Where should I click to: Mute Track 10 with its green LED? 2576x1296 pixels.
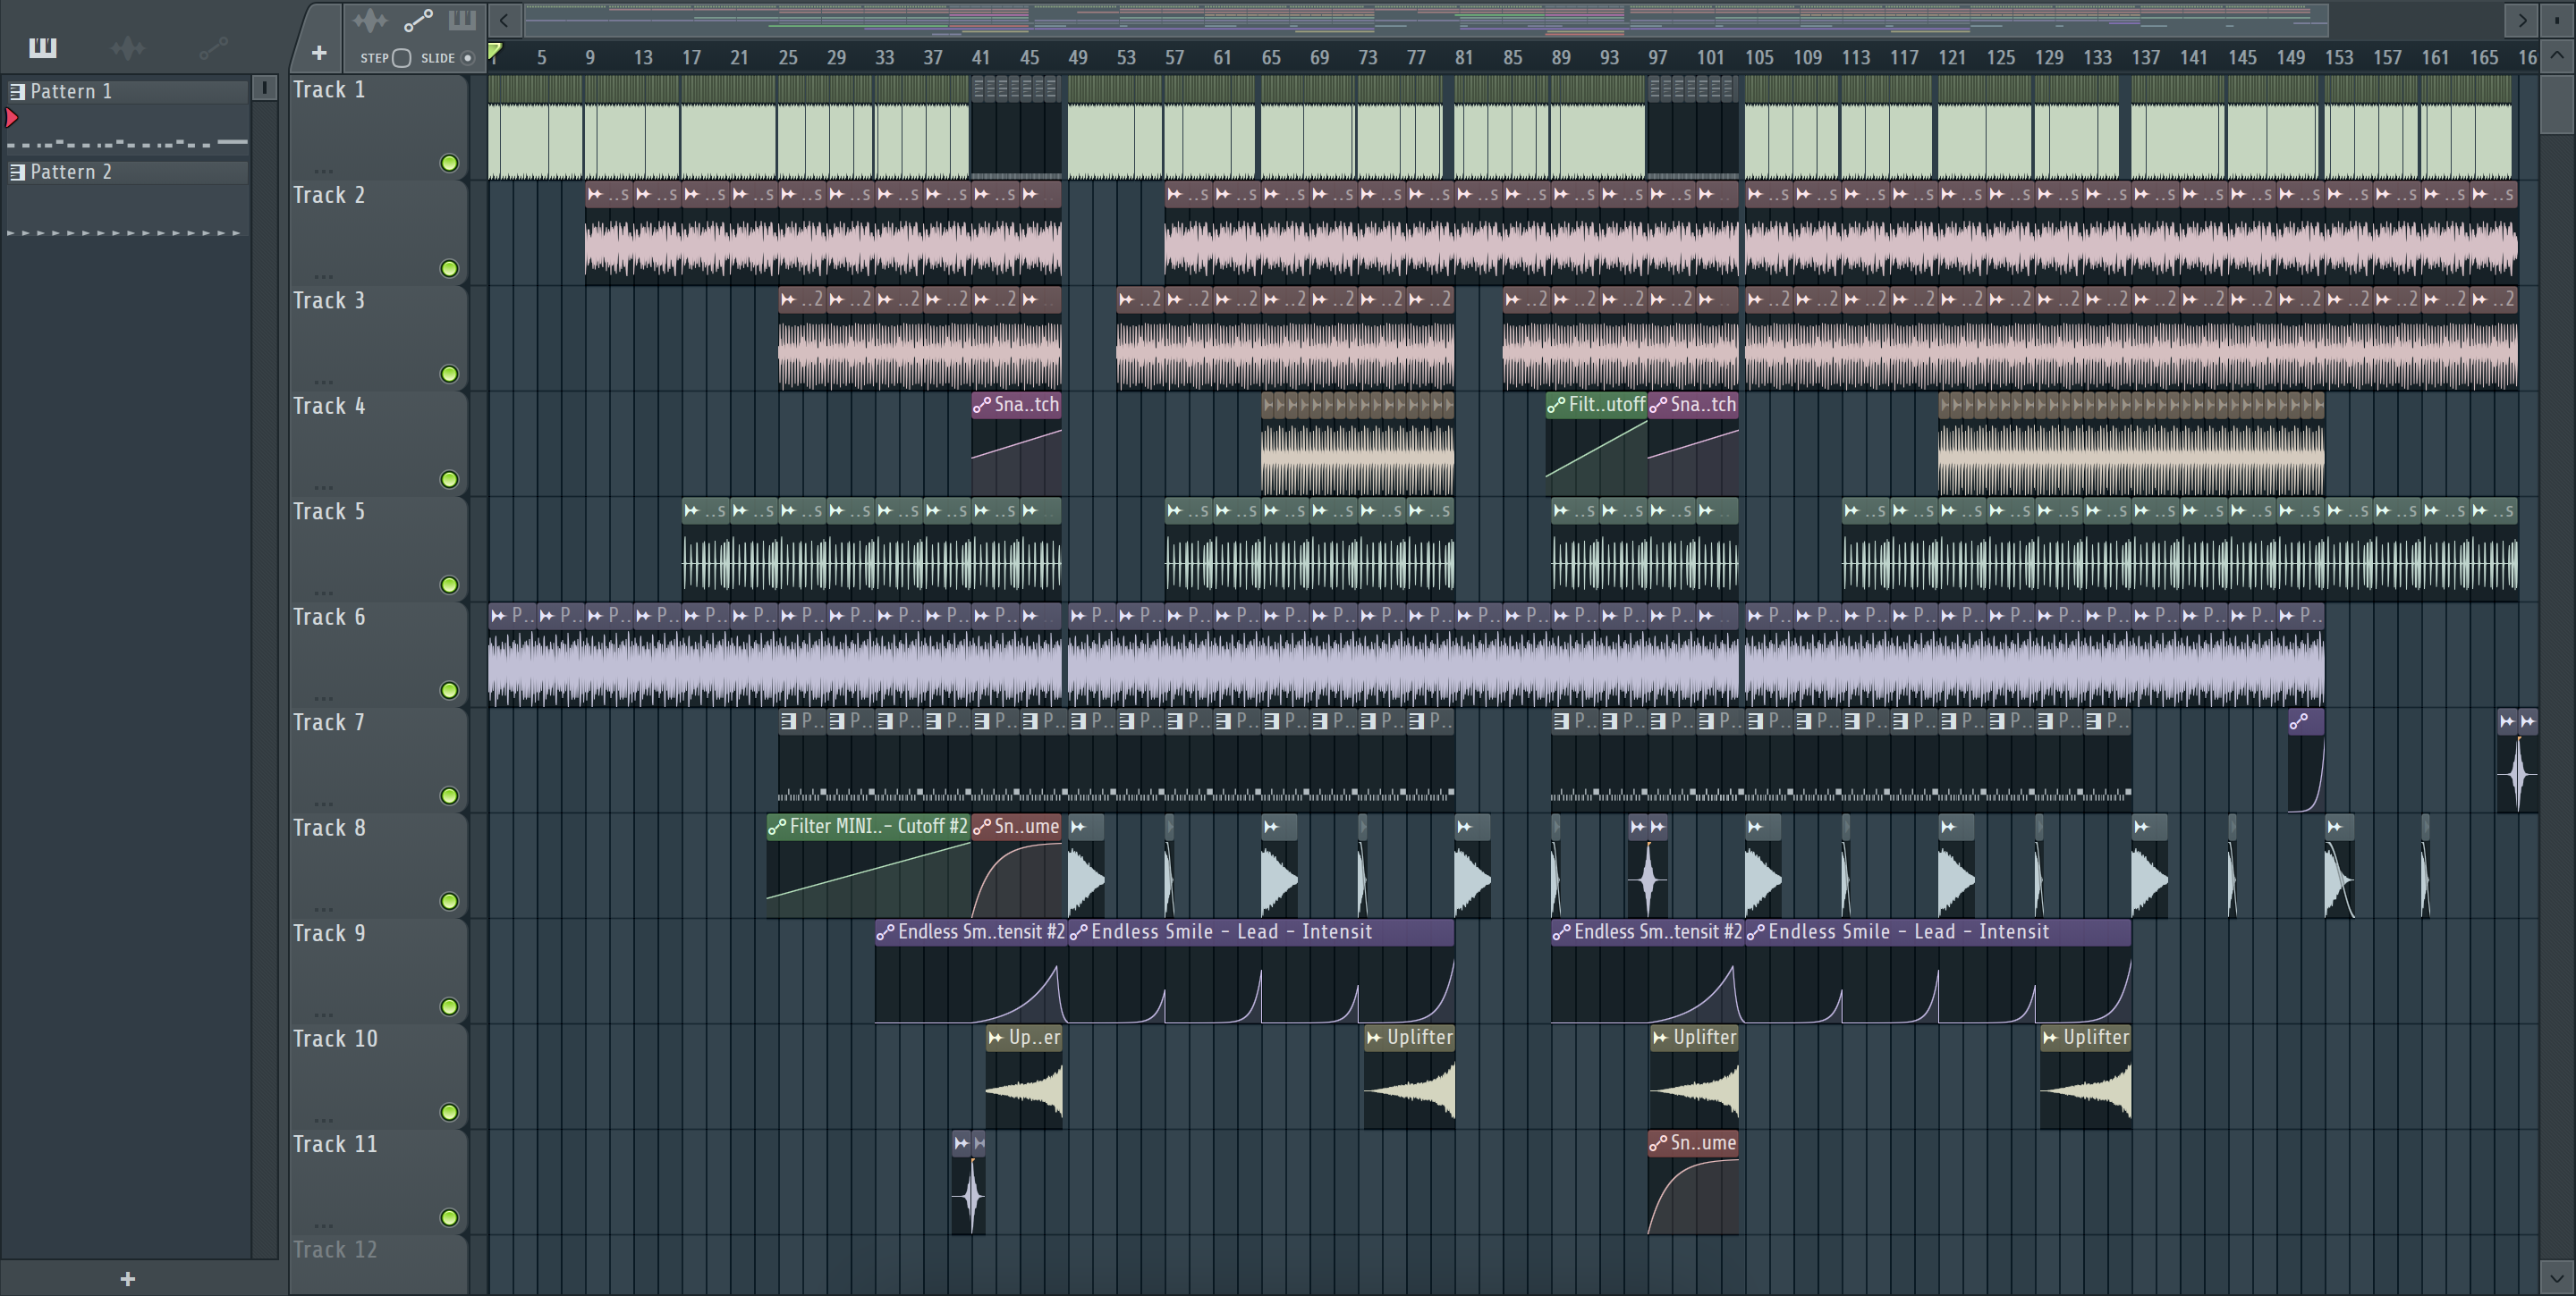click(449, 1112)
